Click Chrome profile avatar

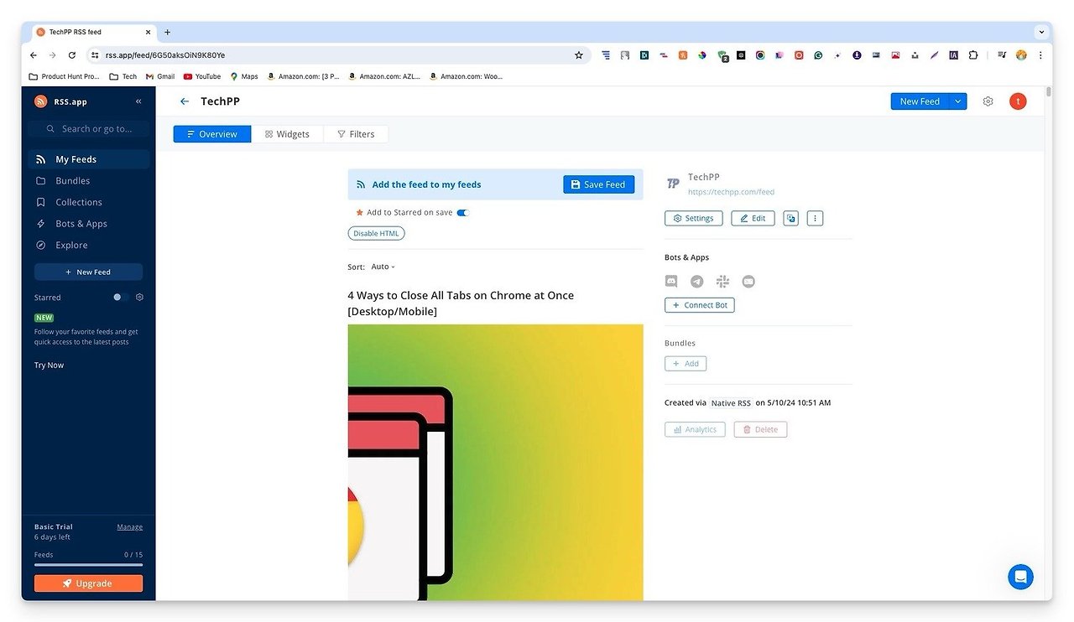click(x=1021, y=55)
